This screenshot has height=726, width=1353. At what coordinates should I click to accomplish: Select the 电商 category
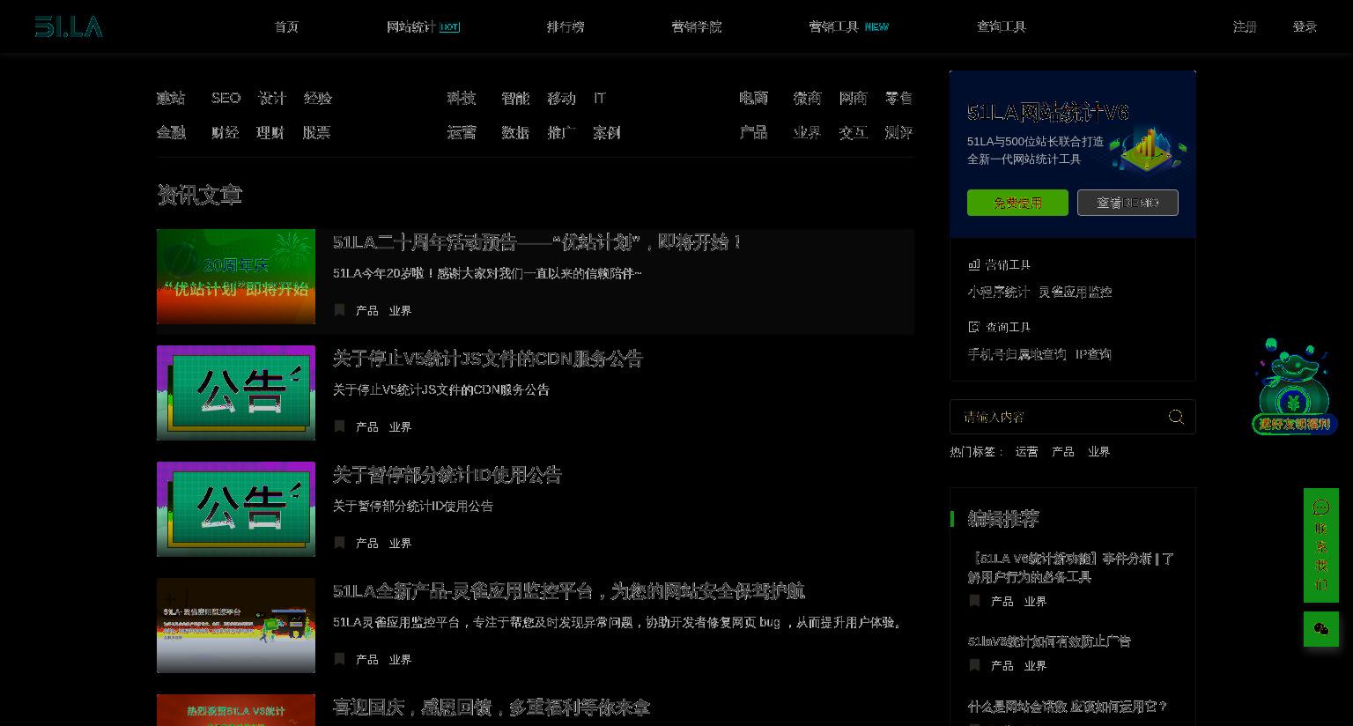tap(754, 98)
